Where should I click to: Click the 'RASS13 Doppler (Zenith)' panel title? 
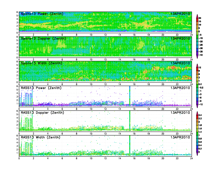[x=42, y=112]
